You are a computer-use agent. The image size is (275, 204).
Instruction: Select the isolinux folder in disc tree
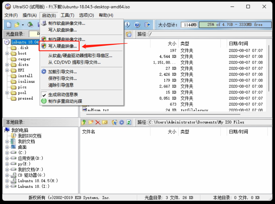click(x=26, y=81)
